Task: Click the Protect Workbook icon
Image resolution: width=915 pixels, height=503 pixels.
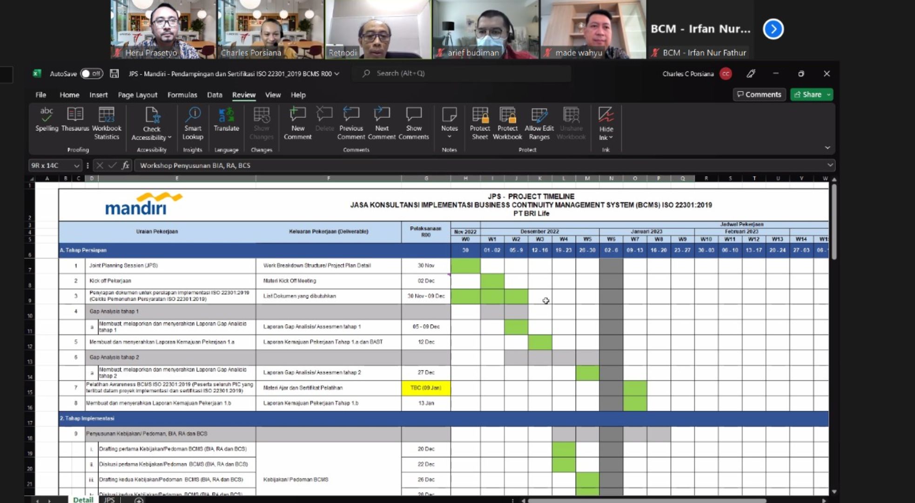Action: [x=507, y=115]
